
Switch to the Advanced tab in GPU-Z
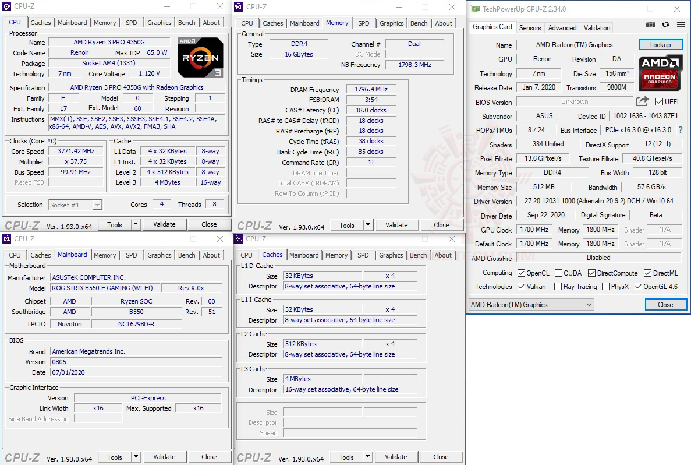[x=562, y=28]
